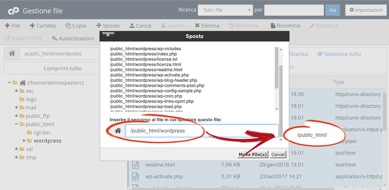Click the Ripristina restore item
Screen dimensions: 389x190
(244, 26)
